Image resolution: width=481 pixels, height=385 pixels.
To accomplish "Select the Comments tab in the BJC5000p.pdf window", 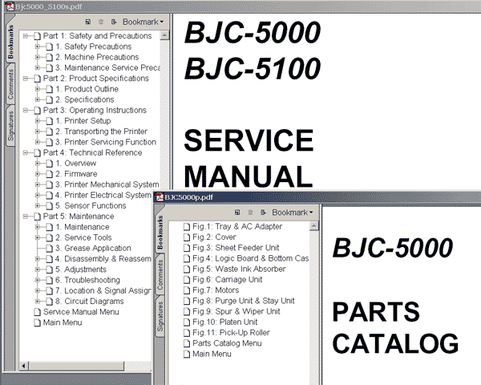I will pos(160,274).
